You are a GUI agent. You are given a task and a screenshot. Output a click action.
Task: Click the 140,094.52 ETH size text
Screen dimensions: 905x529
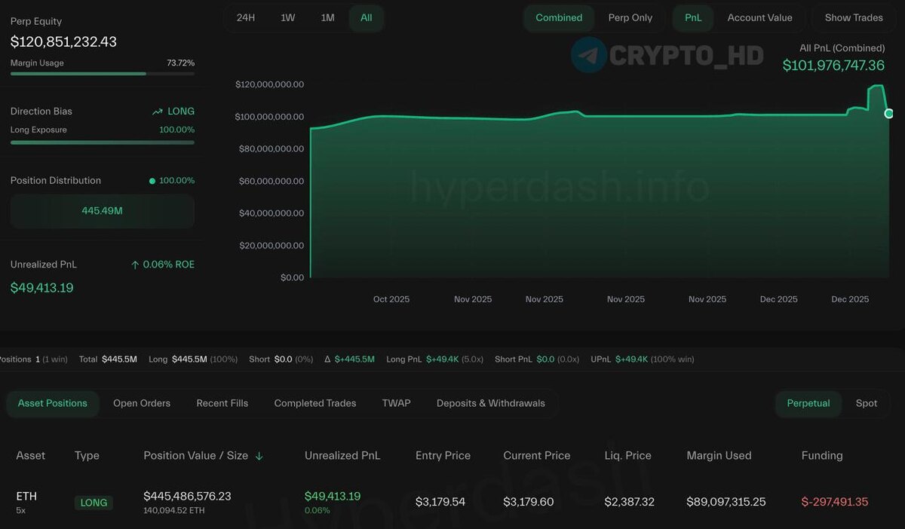click(173, 510)
